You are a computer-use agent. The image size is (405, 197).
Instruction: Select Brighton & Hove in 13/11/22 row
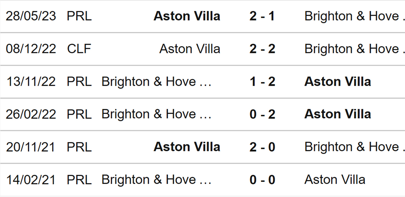click(156, 82)
